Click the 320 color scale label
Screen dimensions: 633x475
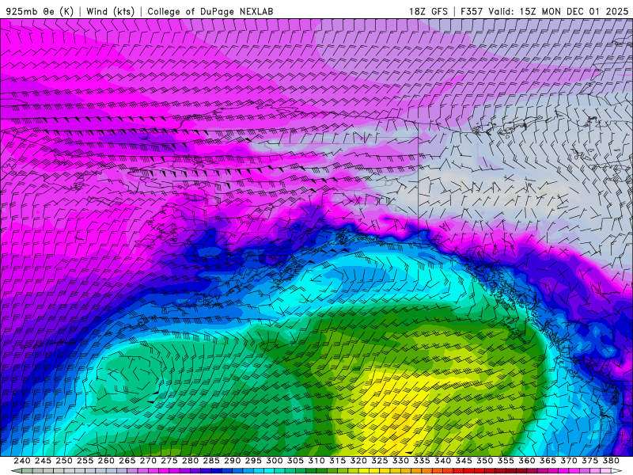(x=358, y=461)
